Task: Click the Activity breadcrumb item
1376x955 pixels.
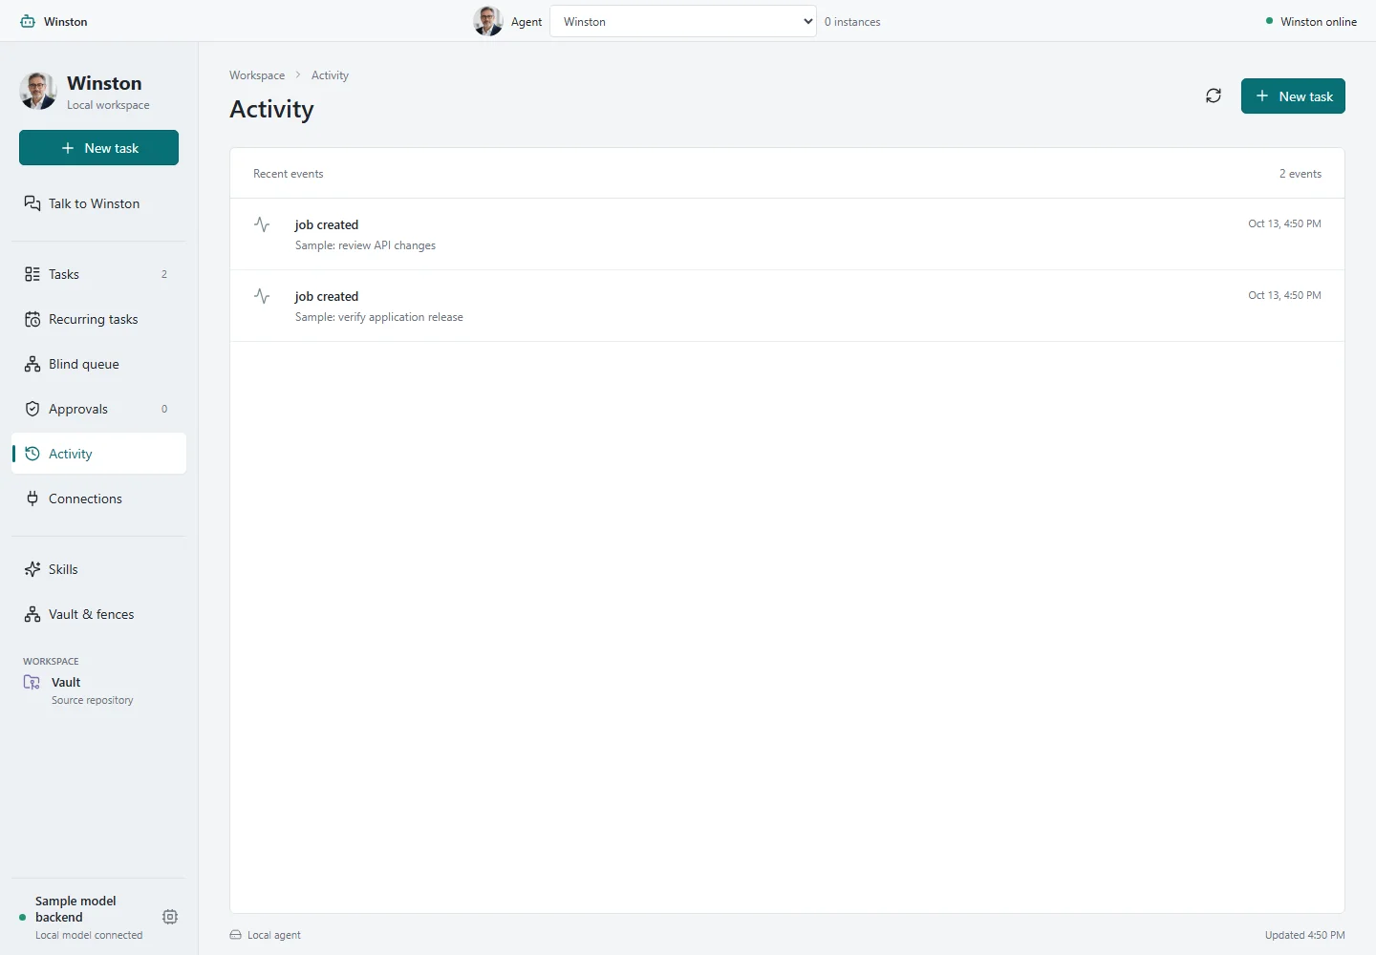Action: pos(330,75)
